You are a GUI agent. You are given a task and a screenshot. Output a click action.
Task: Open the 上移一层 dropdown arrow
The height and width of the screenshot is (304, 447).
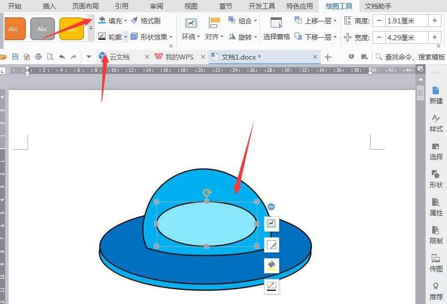coord(335,21)
